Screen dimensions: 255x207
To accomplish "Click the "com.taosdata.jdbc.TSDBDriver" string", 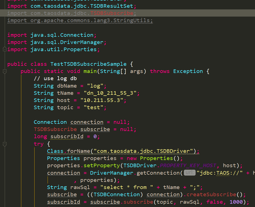I will pos(143,151).
